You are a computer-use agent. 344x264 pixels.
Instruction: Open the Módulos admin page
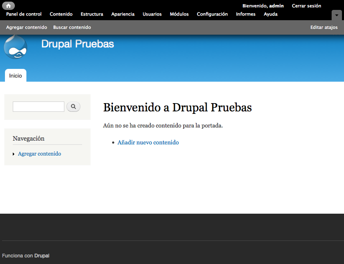pos(179,14)
